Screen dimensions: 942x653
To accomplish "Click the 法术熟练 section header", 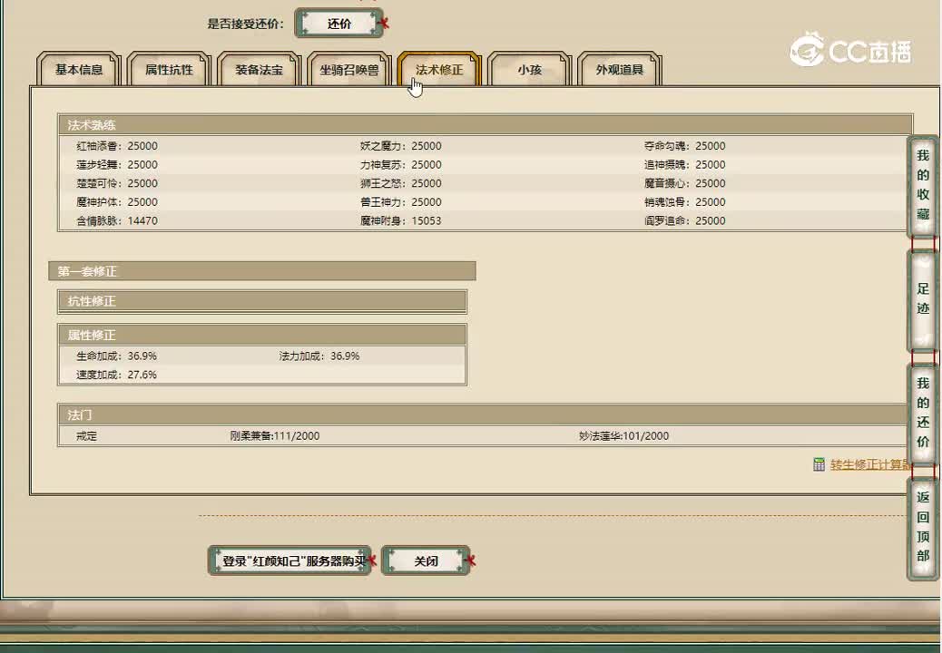I will pos(486,125).
